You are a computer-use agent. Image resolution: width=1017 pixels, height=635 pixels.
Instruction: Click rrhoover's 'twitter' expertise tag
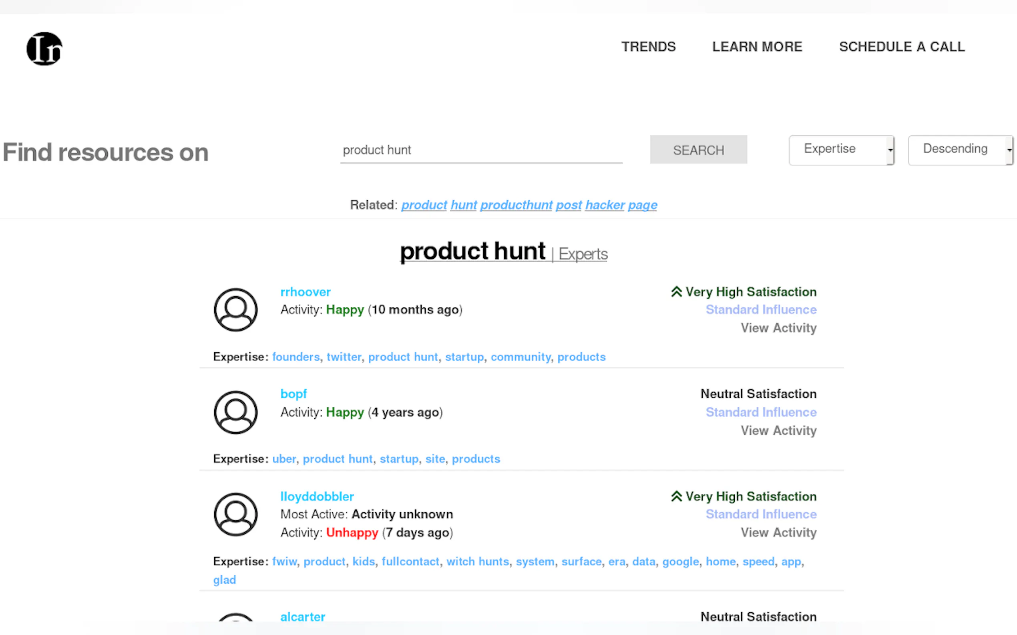pyautogui.click(x=344, y=357)
